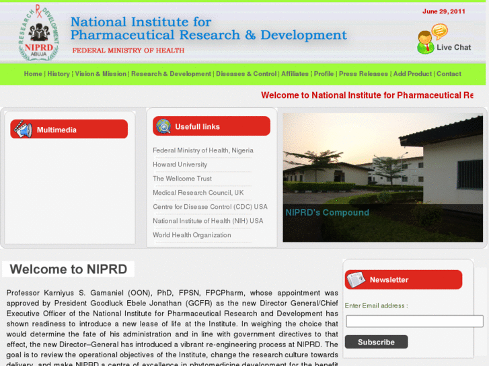The image size is (489, 366).
Task: Click the Newsletter red header
Action: coord(404,279)
